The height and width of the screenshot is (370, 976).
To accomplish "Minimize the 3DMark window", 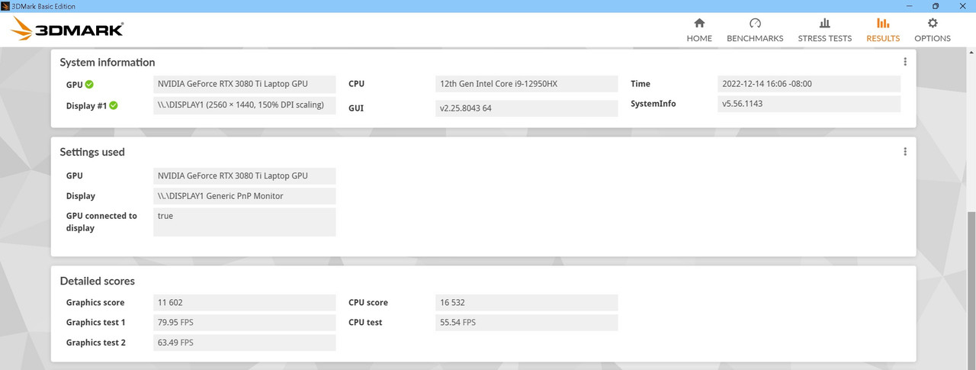I will 909,6.
